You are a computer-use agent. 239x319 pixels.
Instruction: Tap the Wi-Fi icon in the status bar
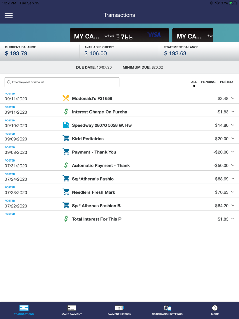[x=217, y=3]
